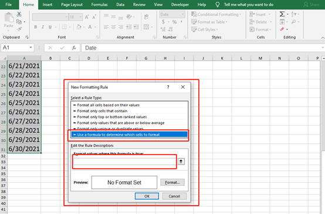This screenshot has width=325, height=214.
Task: Click OK in New Formatting Rule dialog
Action: 147,196
